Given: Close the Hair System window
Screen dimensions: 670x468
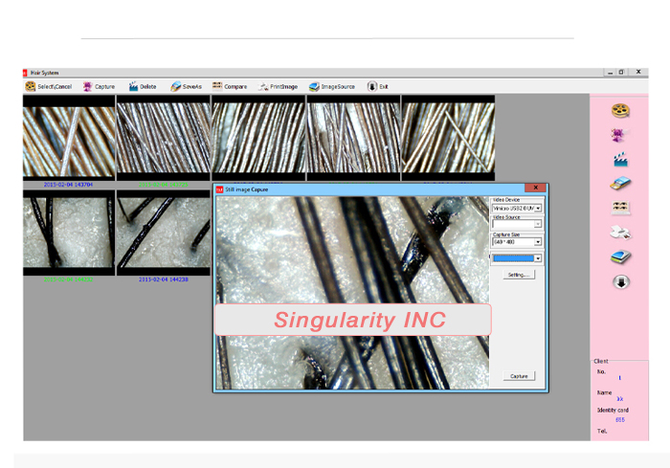Looking at the screenshot, I should point(638,72).
